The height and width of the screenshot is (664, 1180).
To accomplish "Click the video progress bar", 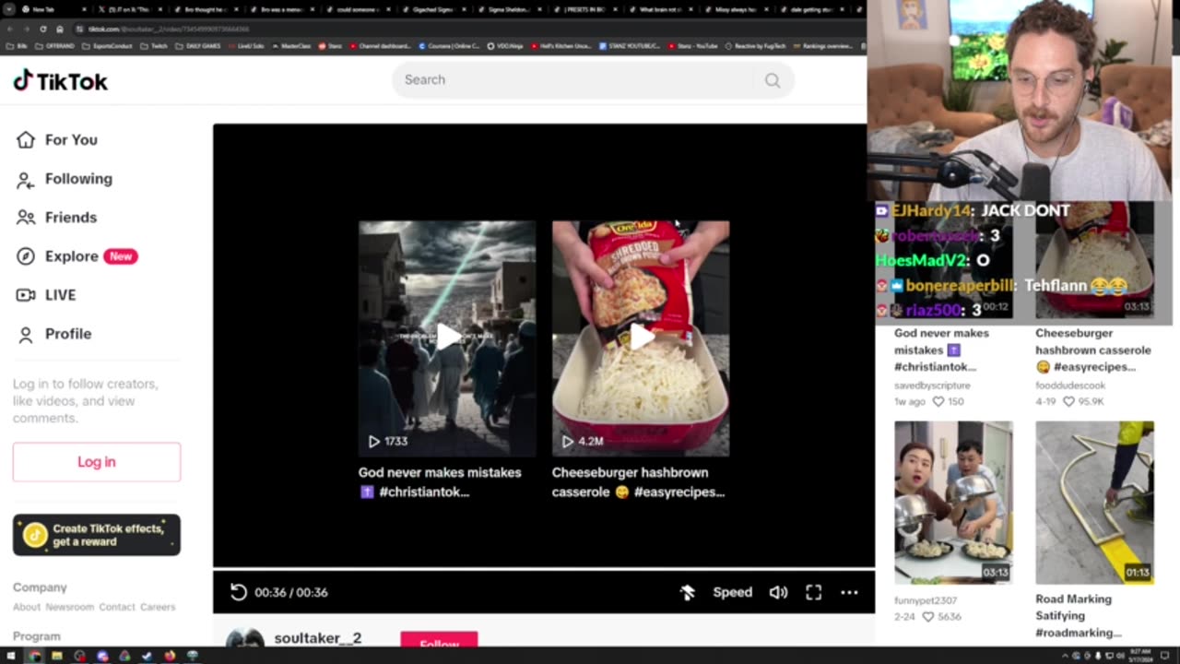I will (x=544, y=569).
